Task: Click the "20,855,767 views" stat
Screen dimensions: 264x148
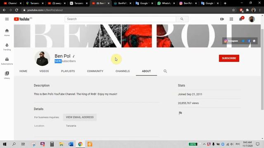Action: pos(188,103)
